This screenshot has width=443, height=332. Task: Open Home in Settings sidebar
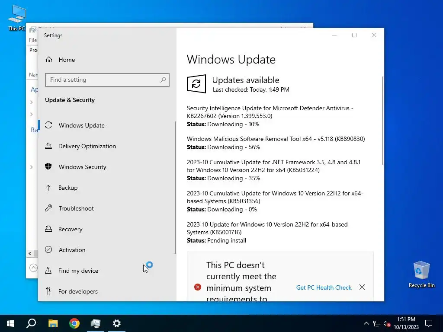coord(67,60)
